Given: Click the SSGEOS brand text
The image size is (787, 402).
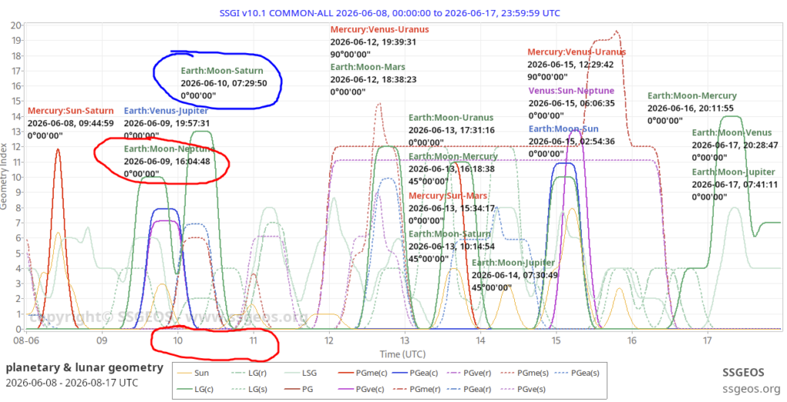Looking at the screenshot, I should [743, 372].
